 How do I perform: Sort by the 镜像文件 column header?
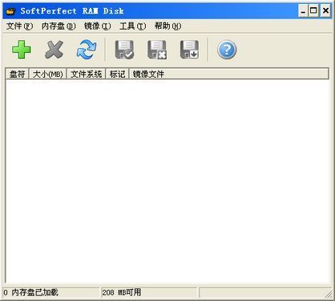[229, 74]
